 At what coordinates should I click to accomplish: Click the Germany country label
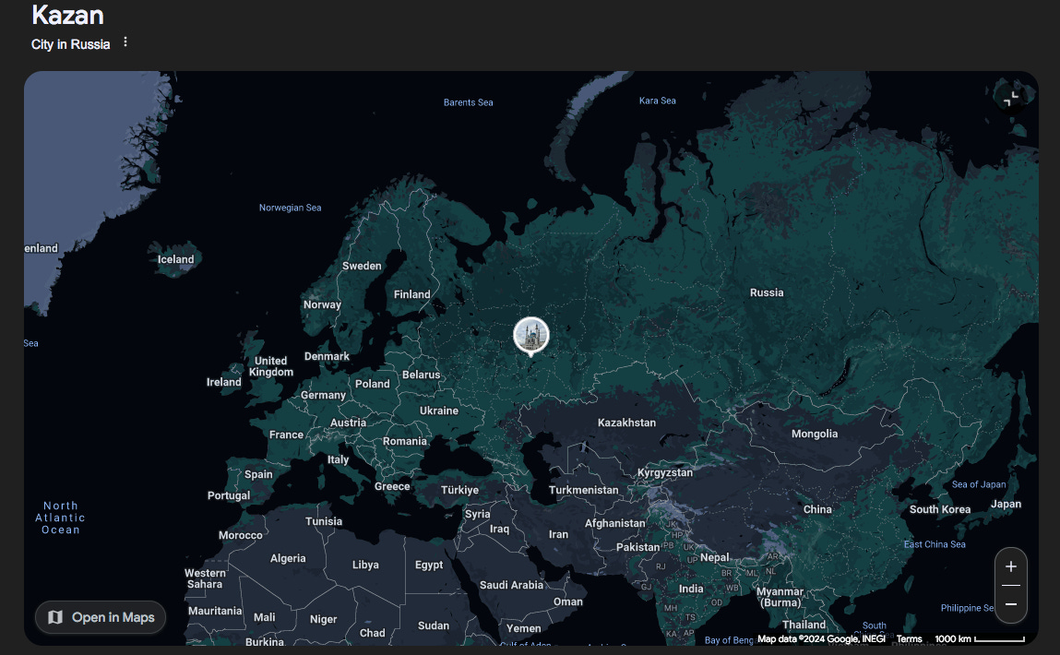click(x=323, y=396)
